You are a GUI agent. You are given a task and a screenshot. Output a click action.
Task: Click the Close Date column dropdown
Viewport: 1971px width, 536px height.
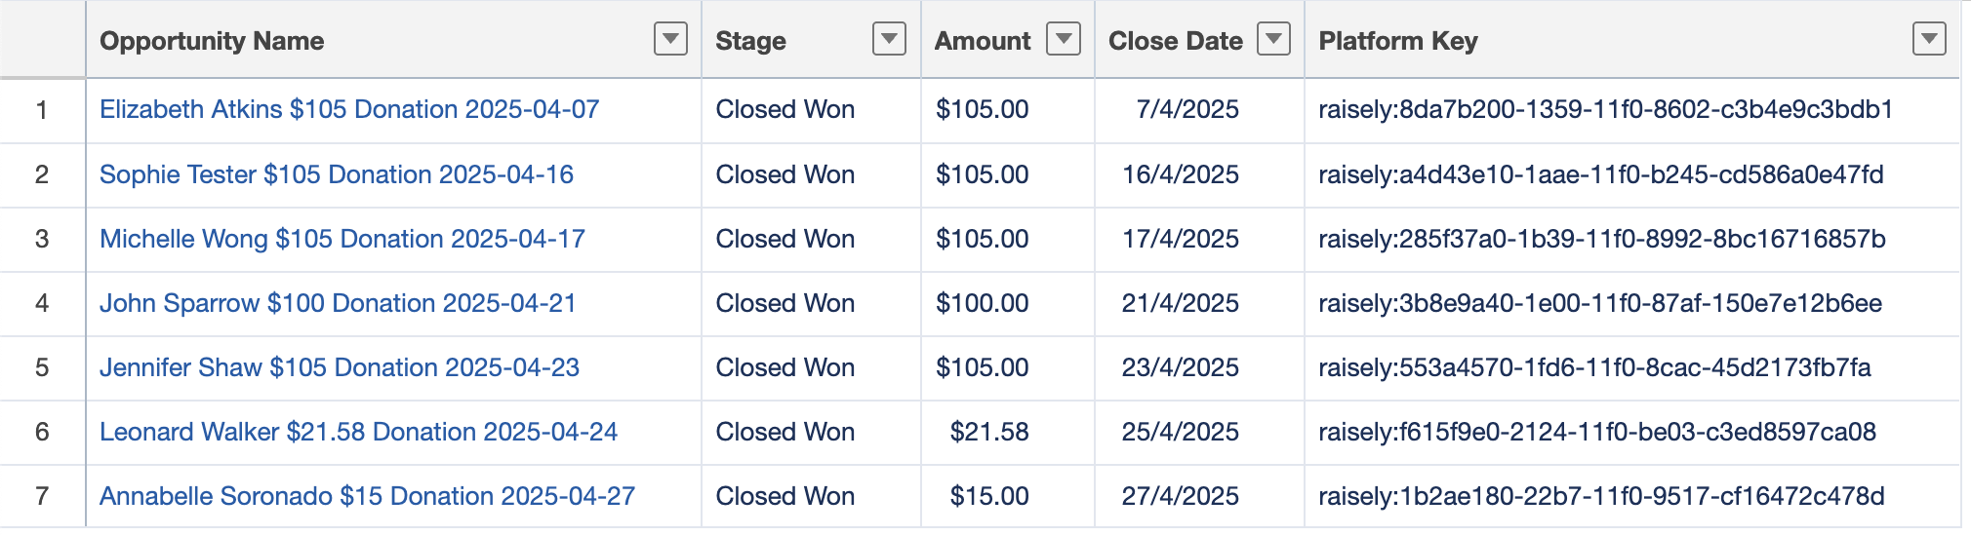click(x=1273, y=40)
